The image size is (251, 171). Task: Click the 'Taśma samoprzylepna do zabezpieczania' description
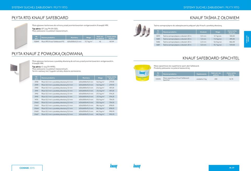pyautogui.click(x=188, y=25)
